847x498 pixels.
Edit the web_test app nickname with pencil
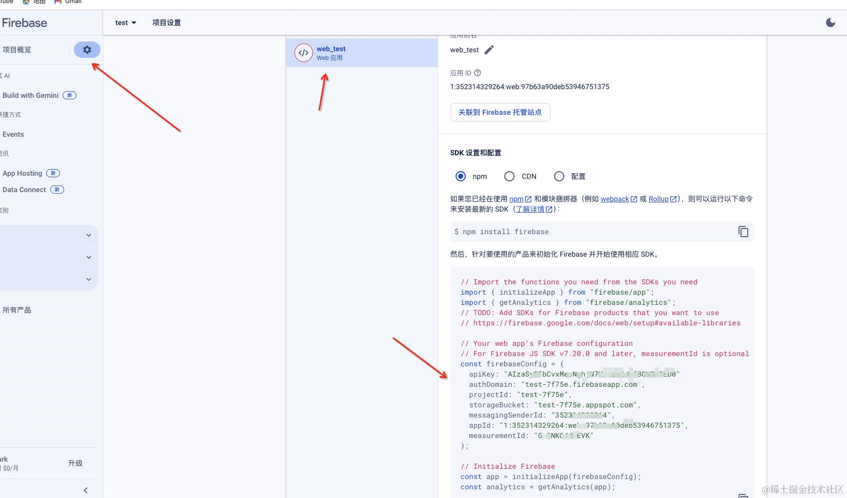(x=489, y=50)
